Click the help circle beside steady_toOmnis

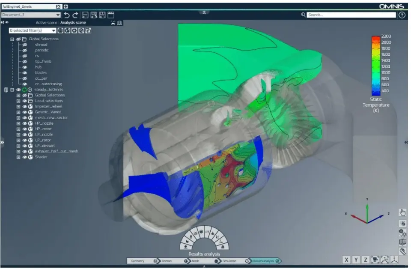pyautogui.click(x=30, y=90)
